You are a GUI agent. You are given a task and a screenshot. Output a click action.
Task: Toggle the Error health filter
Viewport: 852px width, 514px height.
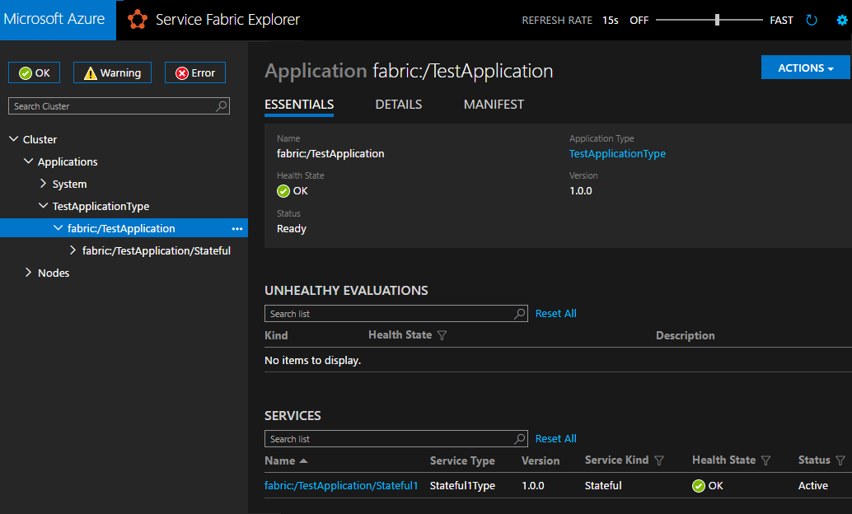pos(194,72)
